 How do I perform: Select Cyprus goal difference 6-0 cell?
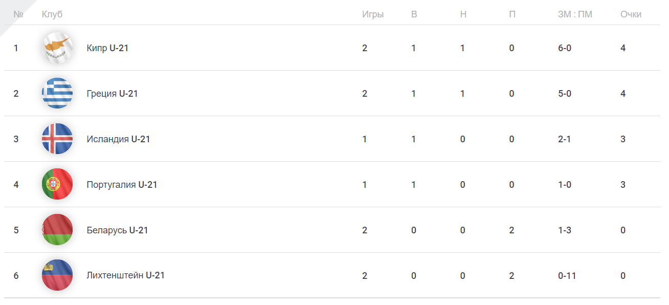pyautogui.click(x=565, y=48)
